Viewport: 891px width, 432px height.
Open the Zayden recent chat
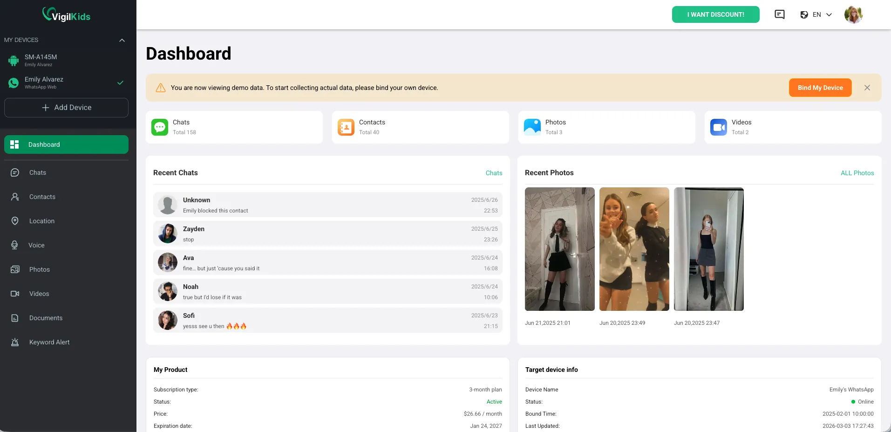click(x=327, y=234)
